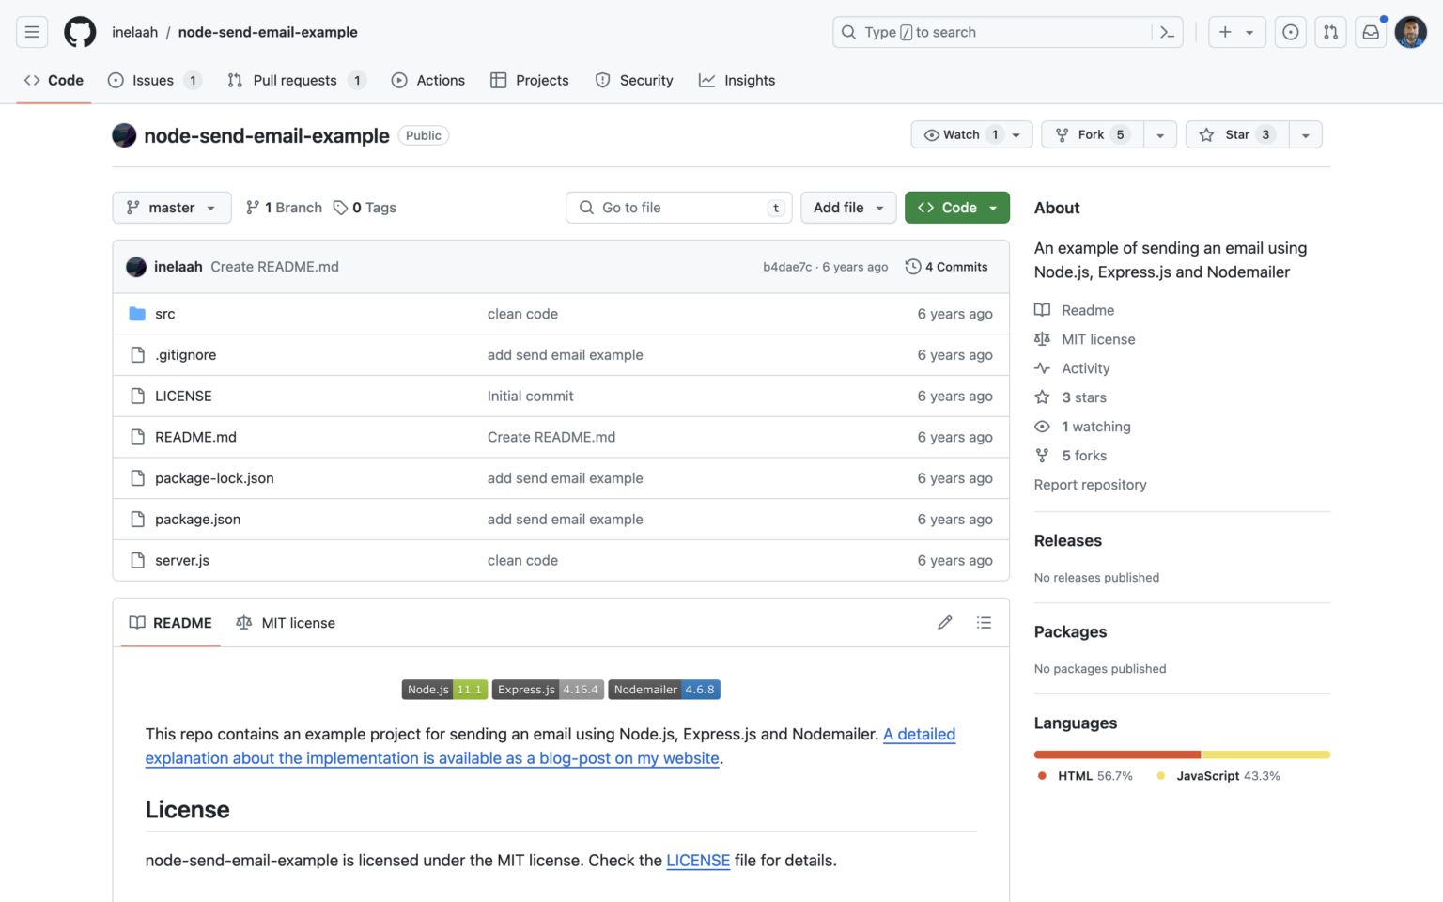Click Report repository link
1443x902 pixels.
pos(1090,485)
